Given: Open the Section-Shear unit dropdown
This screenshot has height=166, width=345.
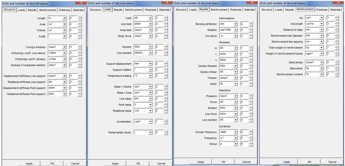Looking at the screenshot, I should (236, 72).
